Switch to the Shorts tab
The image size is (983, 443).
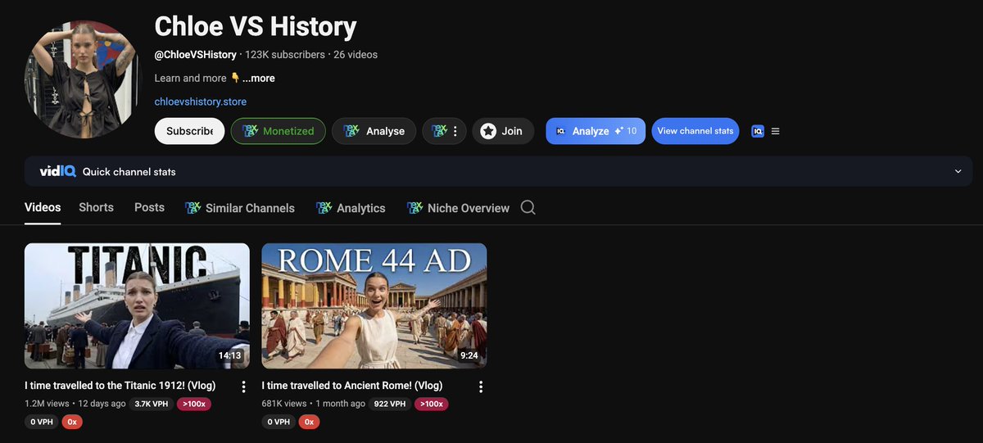(96, 207)
